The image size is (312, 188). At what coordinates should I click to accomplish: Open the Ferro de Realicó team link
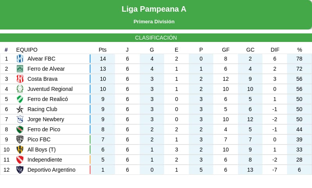48,99
